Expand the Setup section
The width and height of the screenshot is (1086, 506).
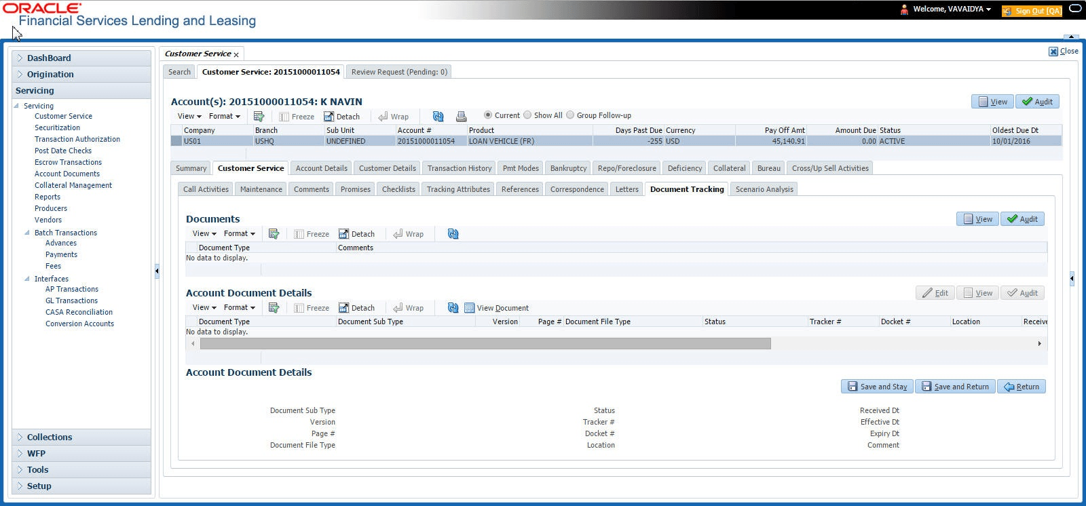coord(20,486)
